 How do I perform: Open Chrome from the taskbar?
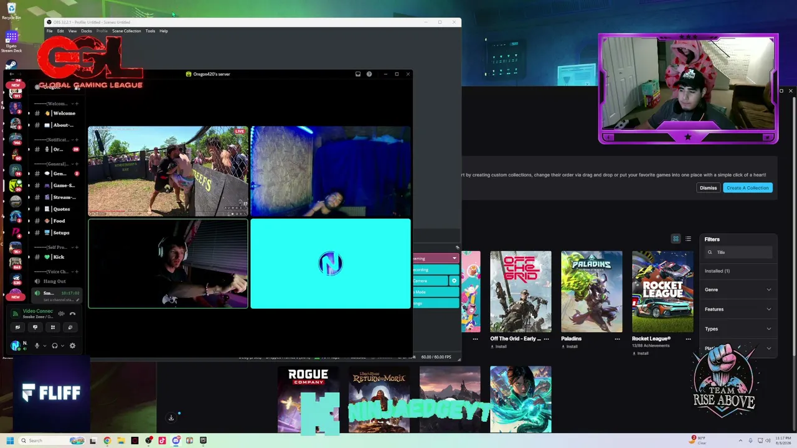[x=107, y=441]
